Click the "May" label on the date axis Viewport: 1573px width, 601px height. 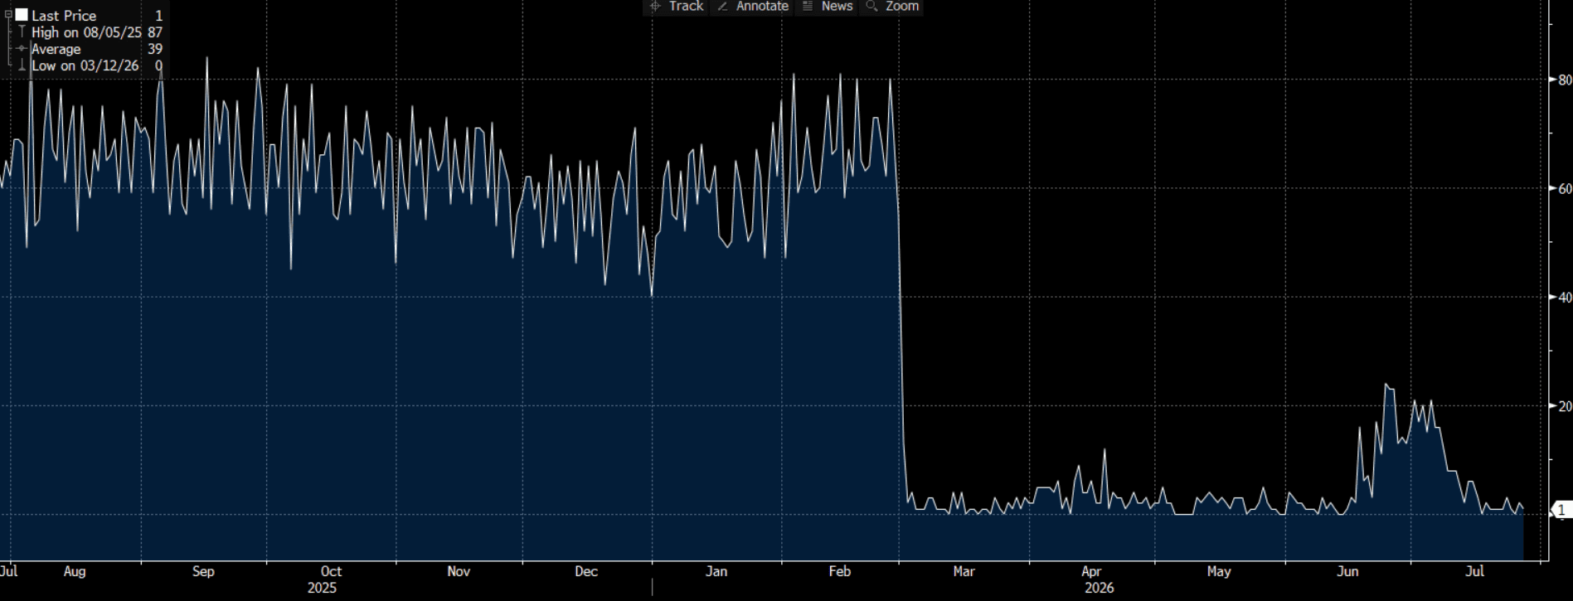pos(1219,571)
